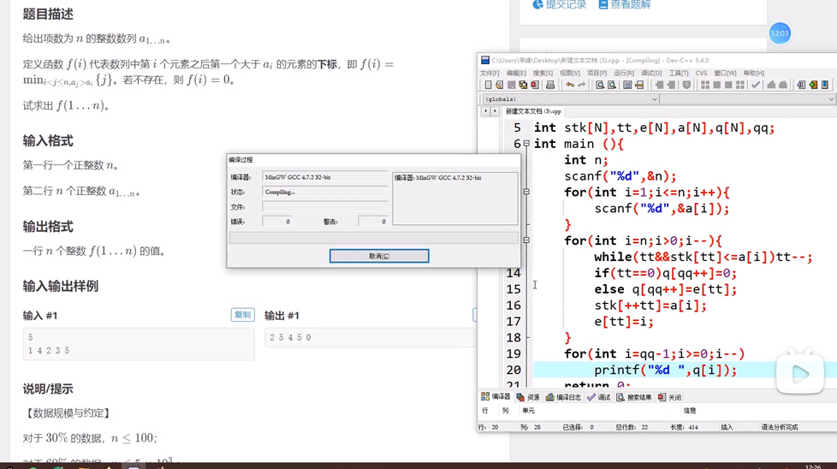Click the Indent icon in Dev-C++ toolbar

pyautogui.click(x=659, y=85)
